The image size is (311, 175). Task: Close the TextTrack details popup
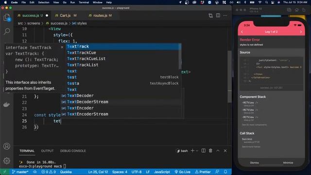(x=62, y=47)
